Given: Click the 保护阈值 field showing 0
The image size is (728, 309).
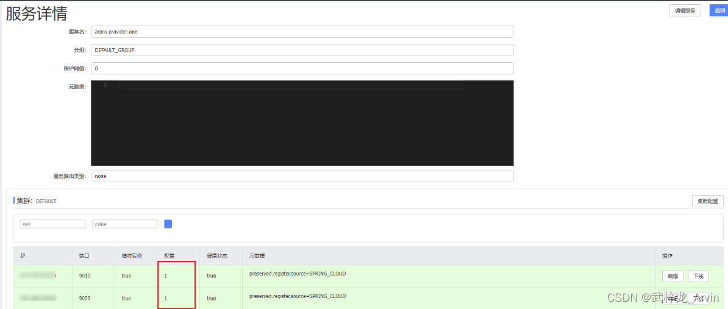Looking at the screenshot, I should [302, 68].
